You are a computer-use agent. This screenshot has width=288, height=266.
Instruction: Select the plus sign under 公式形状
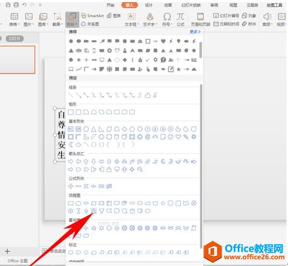click(x=71, y=186)
